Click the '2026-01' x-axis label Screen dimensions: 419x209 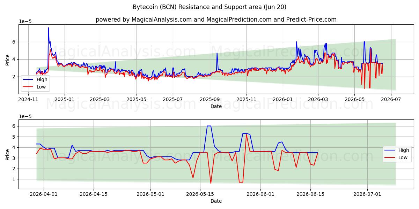click(x=283, y=99)
